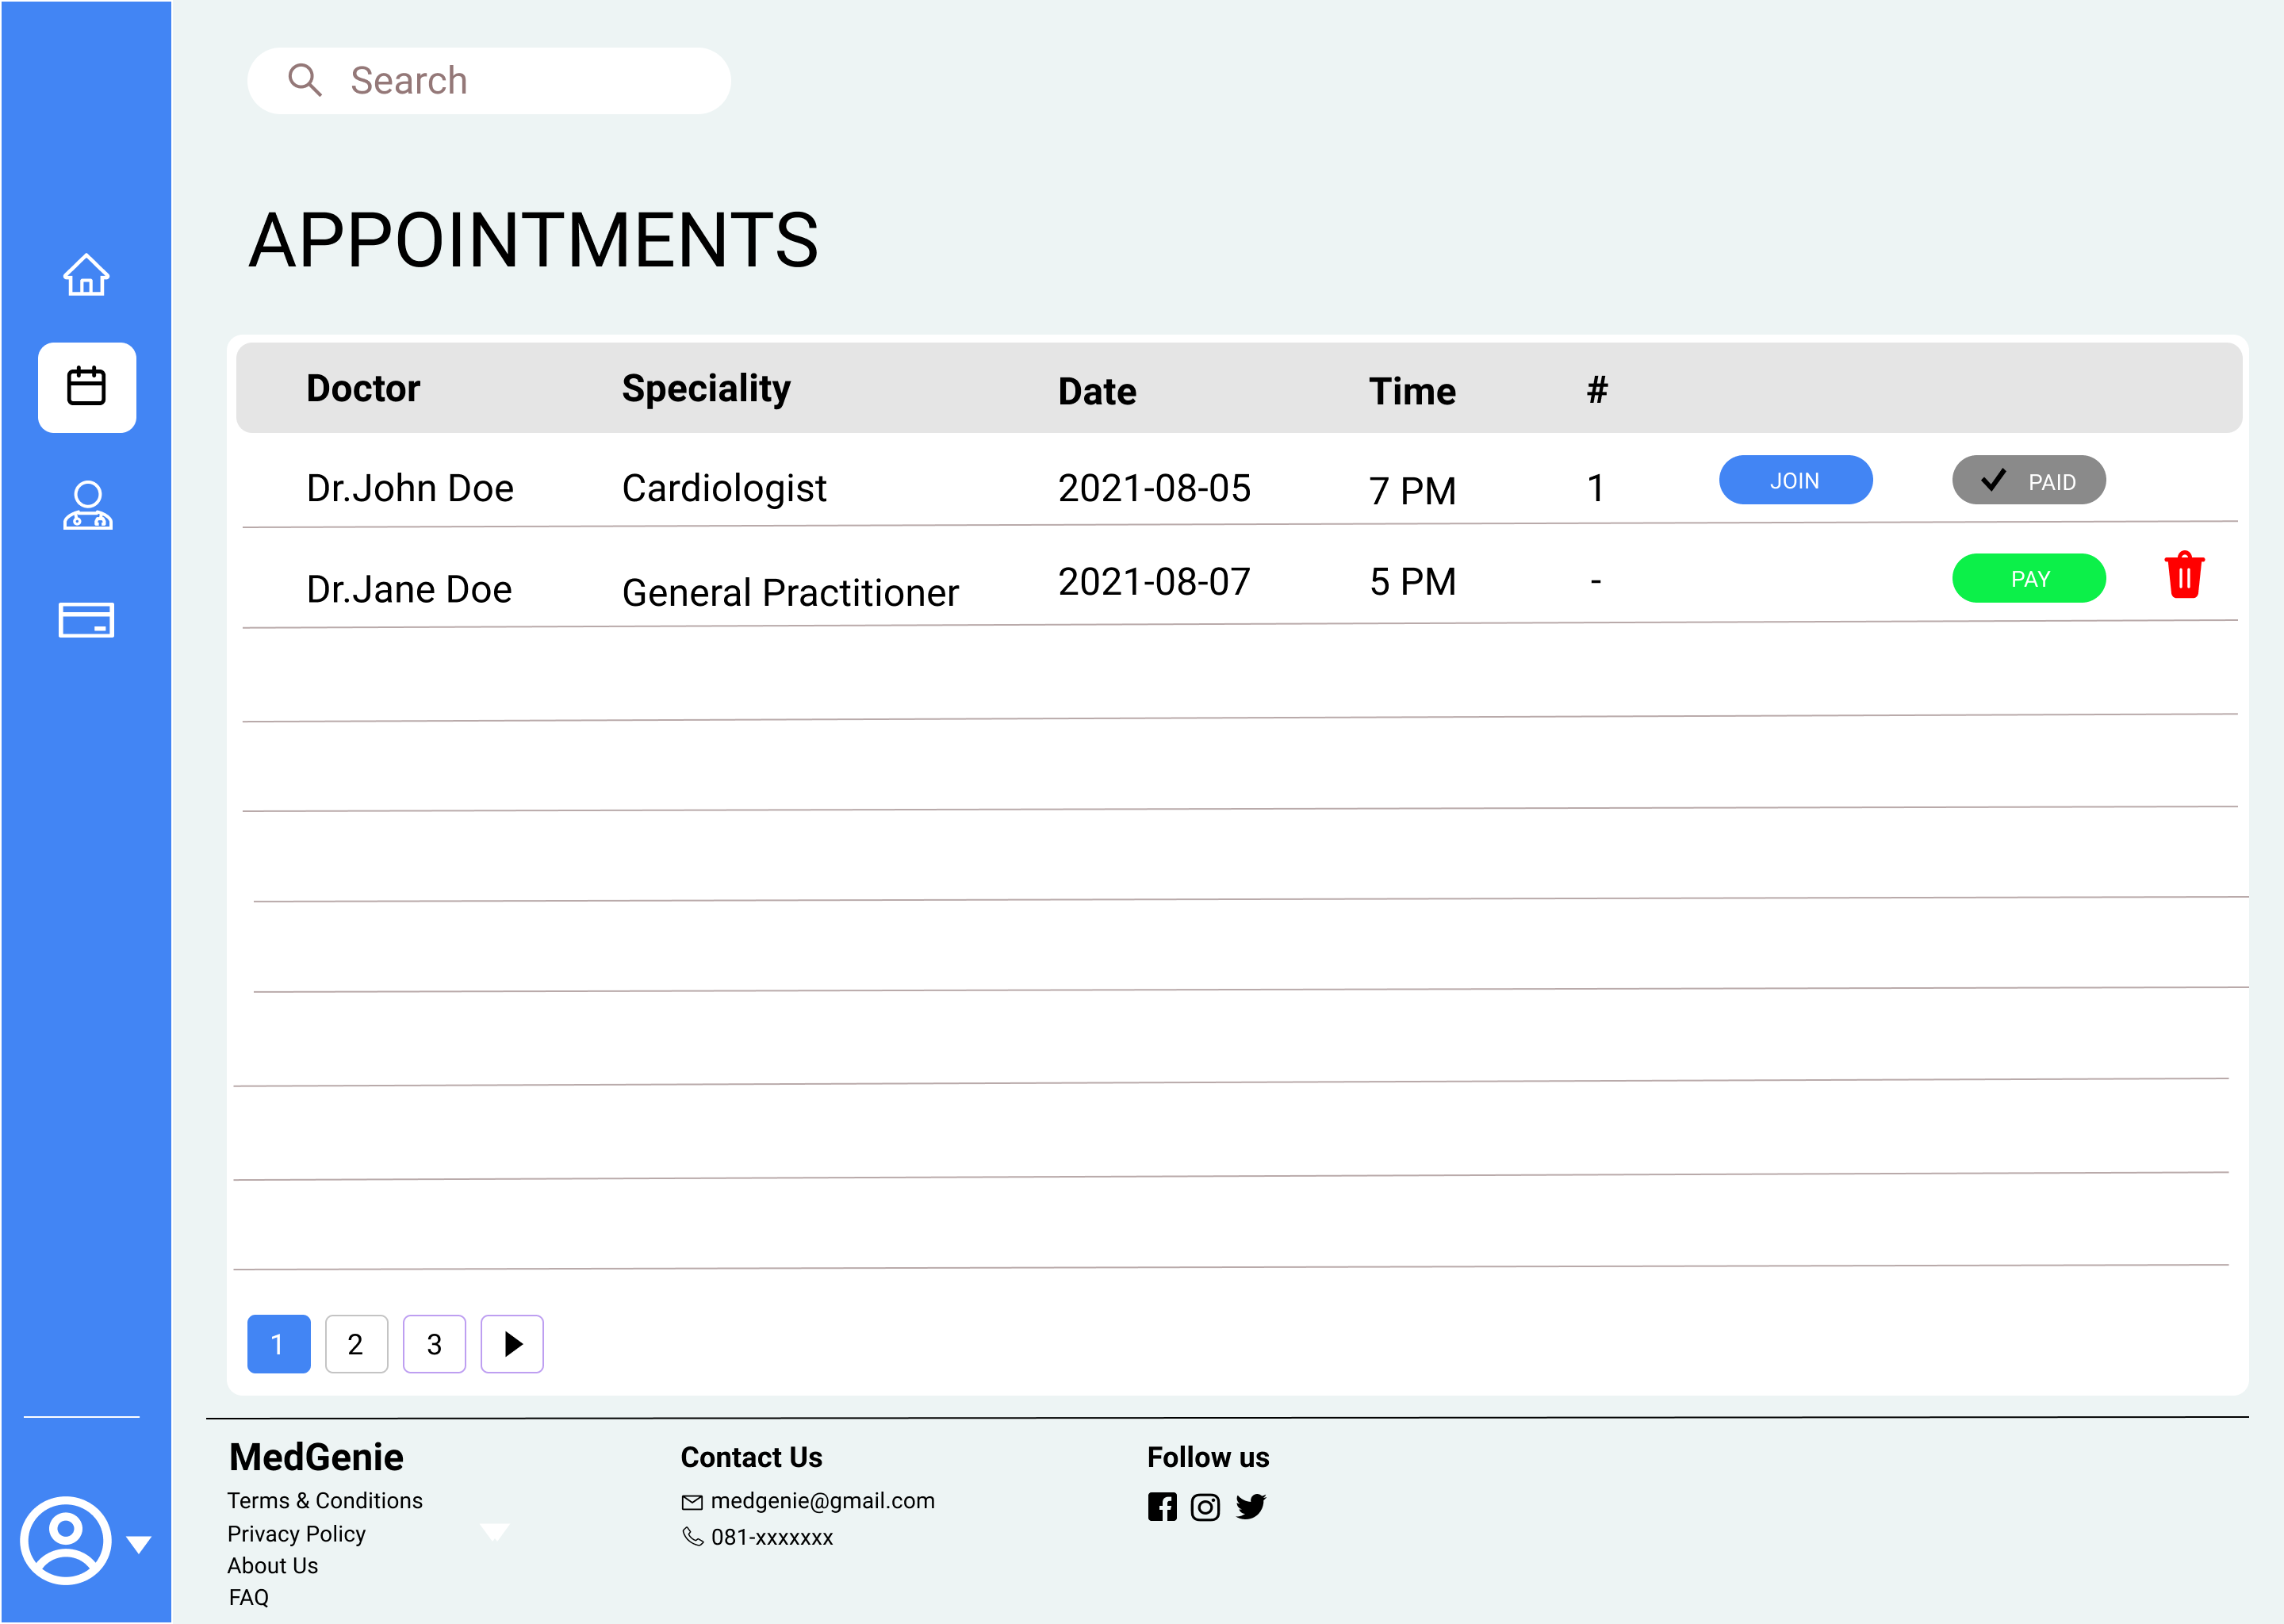
Task: Open the Privacy Policy link
Action: 296,1533
